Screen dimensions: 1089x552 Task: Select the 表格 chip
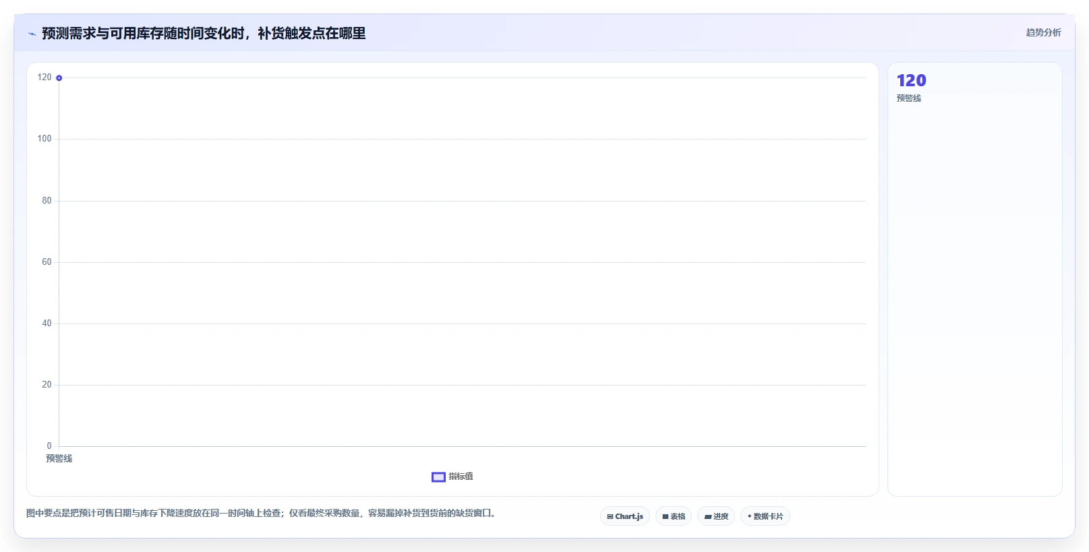[674, 516]
